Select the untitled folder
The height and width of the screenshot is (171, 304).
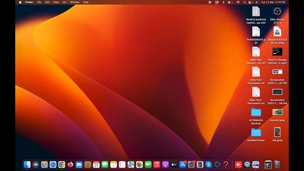[x=256, y=134]
